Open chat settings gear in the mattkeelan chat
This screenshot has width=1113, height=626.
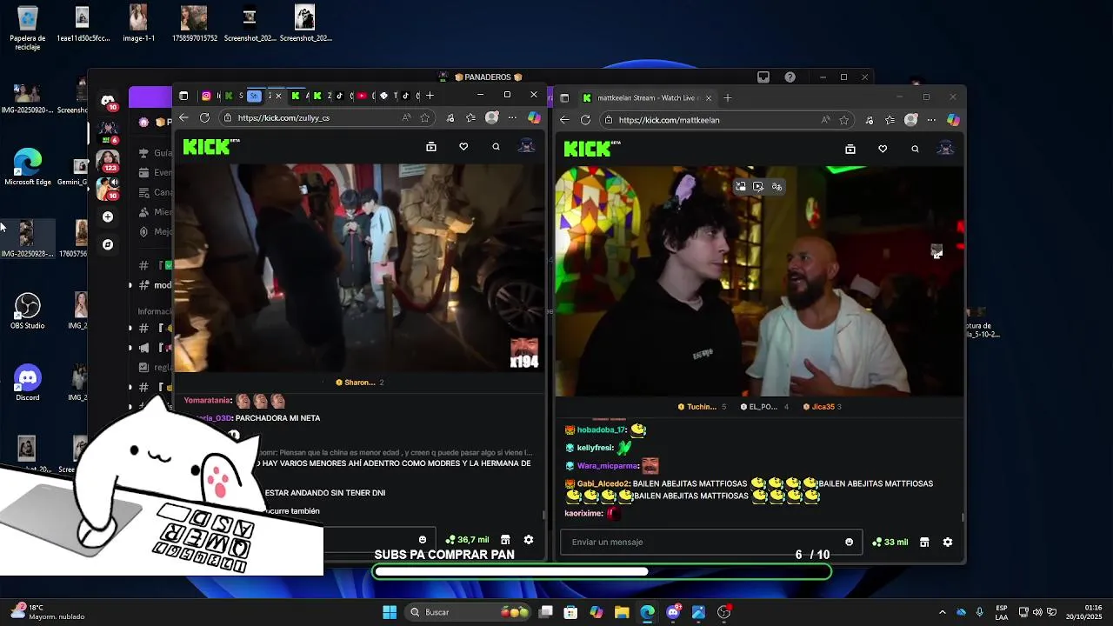coord(948,542)
